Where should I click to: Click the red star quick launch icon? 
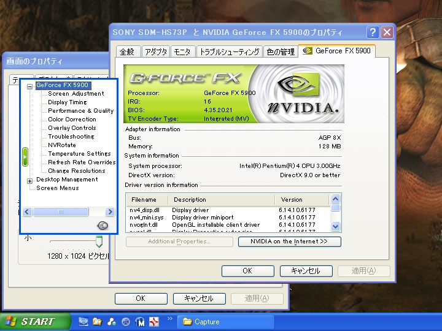pos(154,321)
